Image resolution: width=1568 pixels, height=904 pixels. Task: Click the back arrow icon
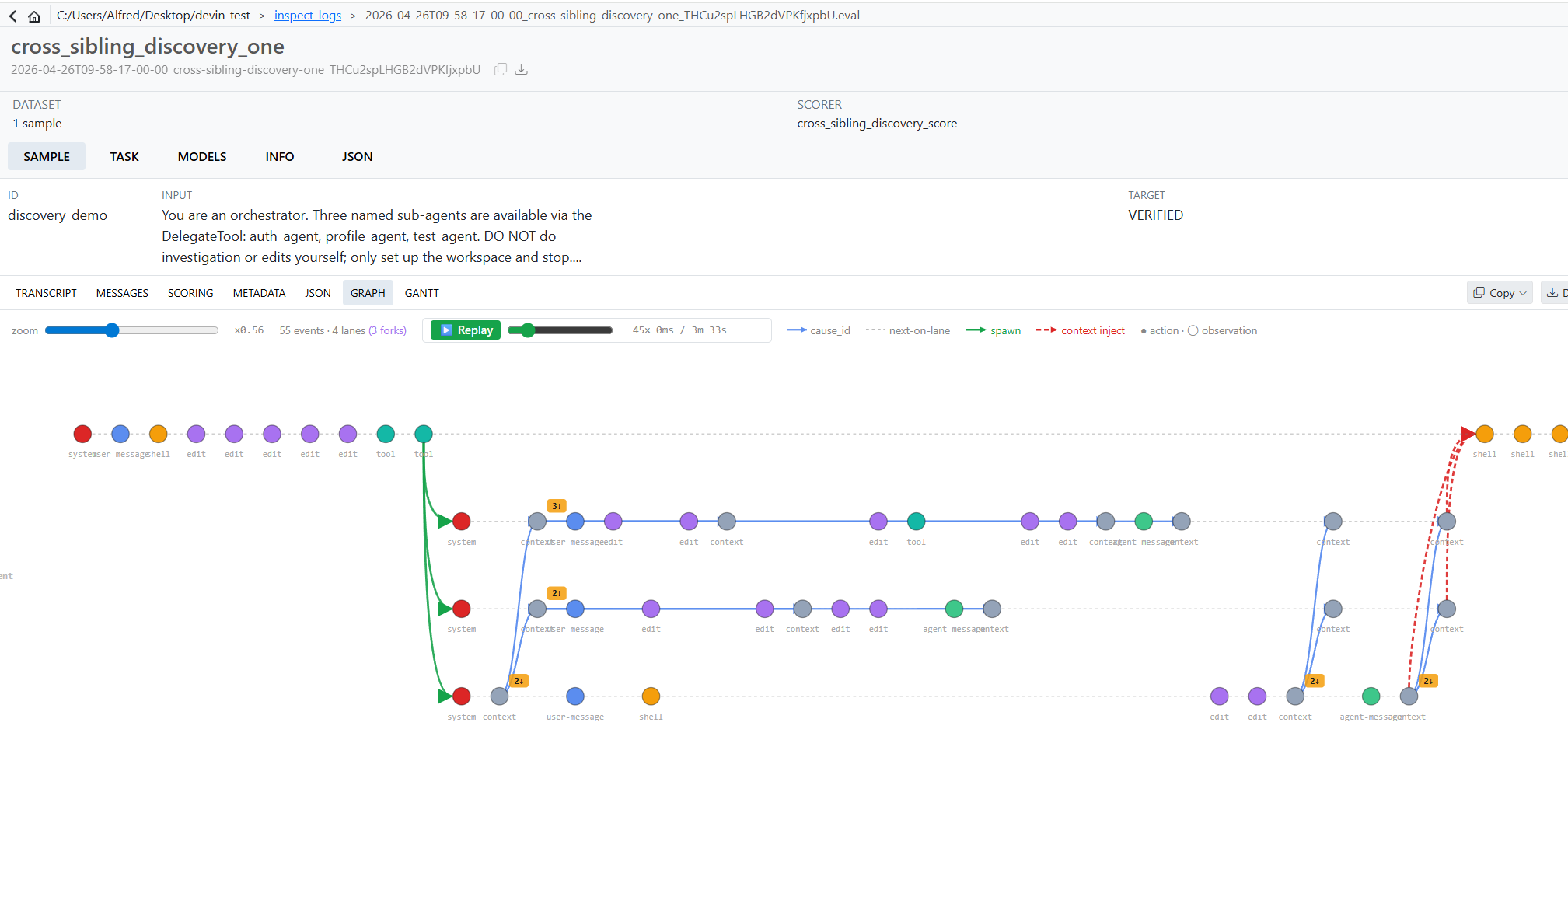(x=13, y=16)
